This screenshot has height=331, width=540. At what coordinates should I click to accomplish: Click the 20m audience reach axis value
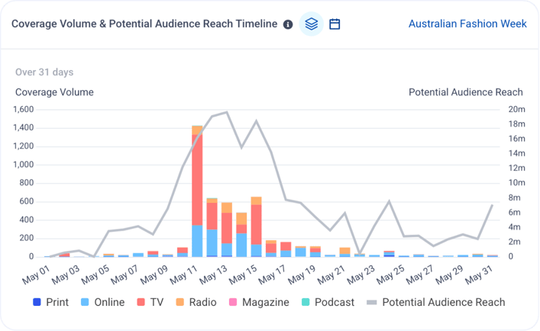click(516, 109)
